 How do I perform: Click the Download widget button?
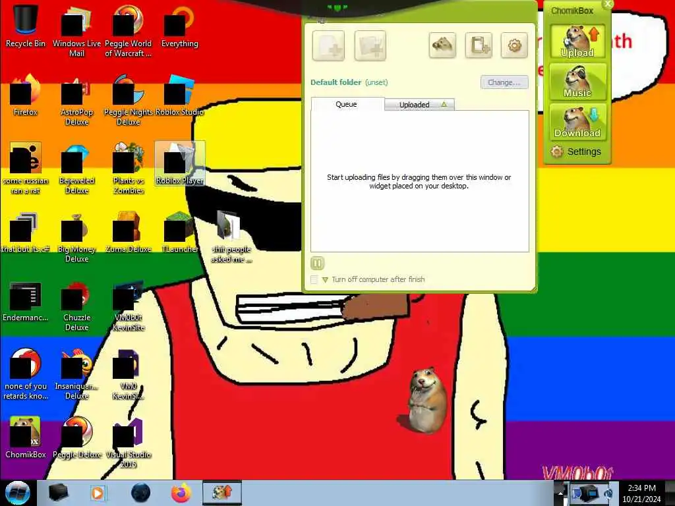(x=577, y=122)
